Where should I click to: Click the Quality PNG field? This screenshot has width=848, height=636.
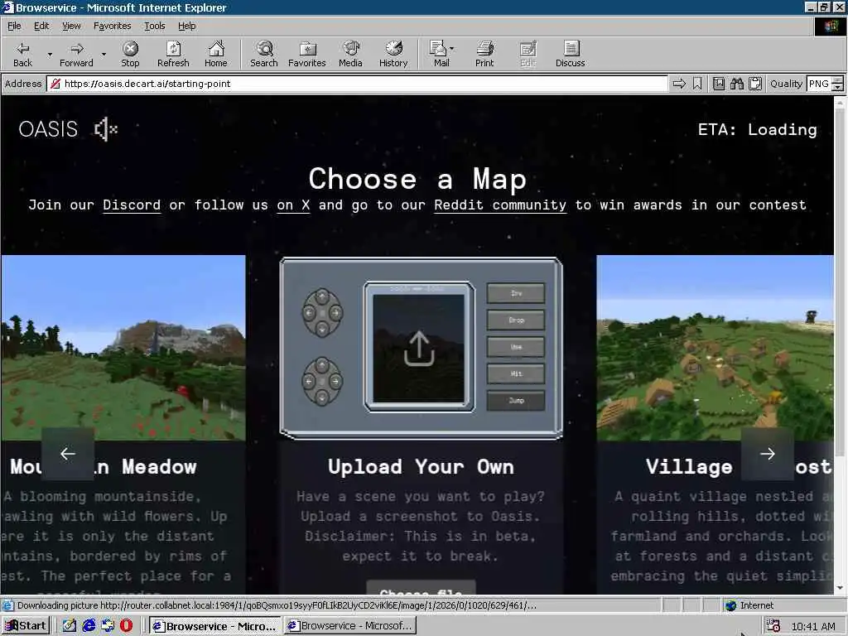click(x=819, y=84)
